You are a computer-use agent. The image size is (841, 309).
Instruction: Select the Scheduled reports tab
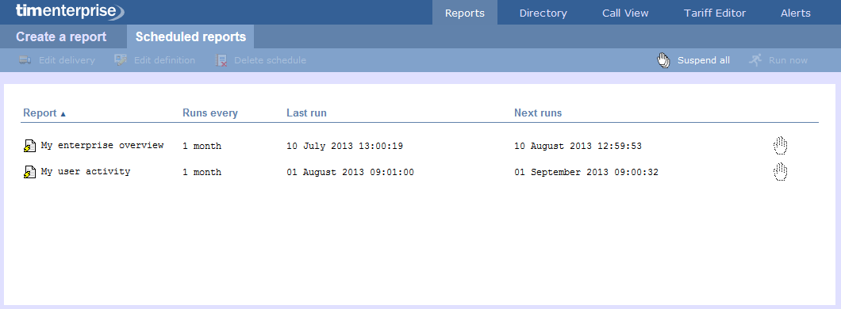190,37
